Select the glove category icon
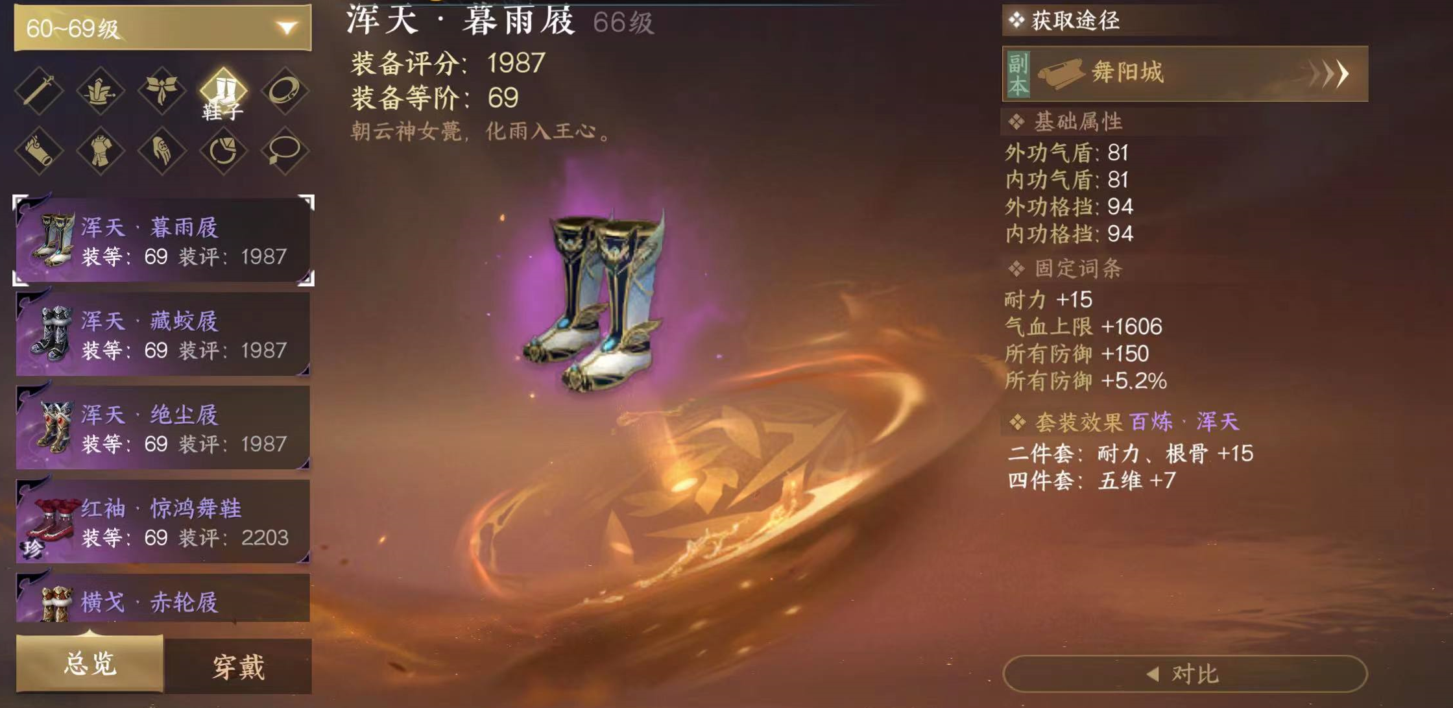1453x708 pixels. pyautogui.click(x=162, y=151)
